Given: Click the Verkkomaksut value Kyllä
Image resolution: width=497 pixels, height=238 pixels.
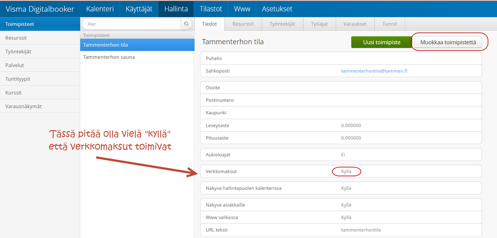Looking at the screenshot, I should click(346, 171).
